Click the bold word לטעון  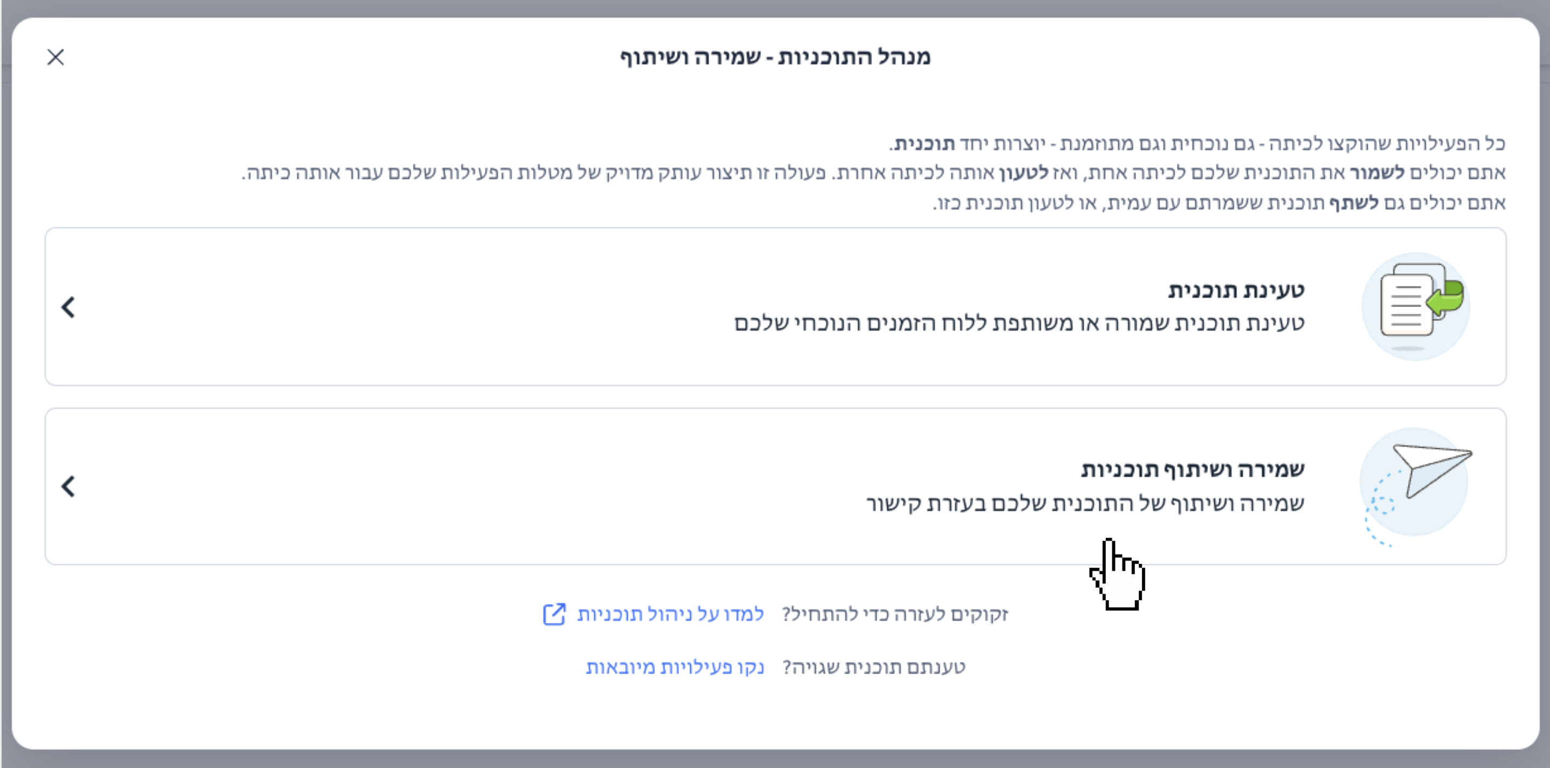[x=1023, y=173]
